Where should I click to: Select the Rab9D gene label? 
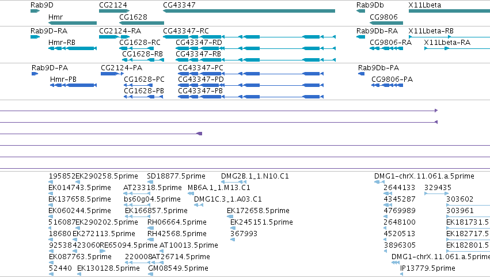click(42, 5)
